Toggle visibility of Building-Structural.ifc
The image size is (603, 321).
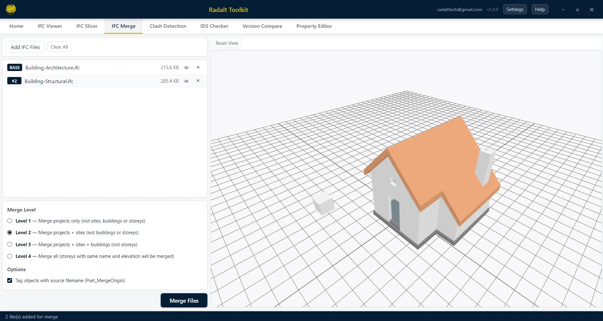point(186,81)
